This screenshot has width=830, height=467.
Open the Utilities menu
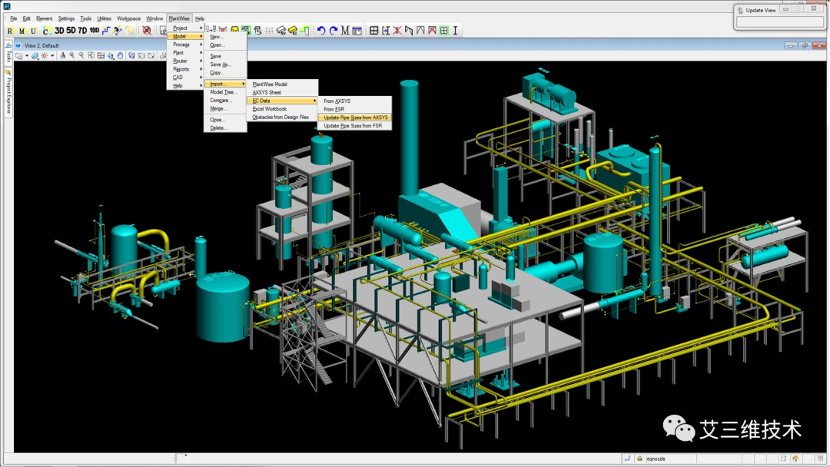(x=104, y=18)
